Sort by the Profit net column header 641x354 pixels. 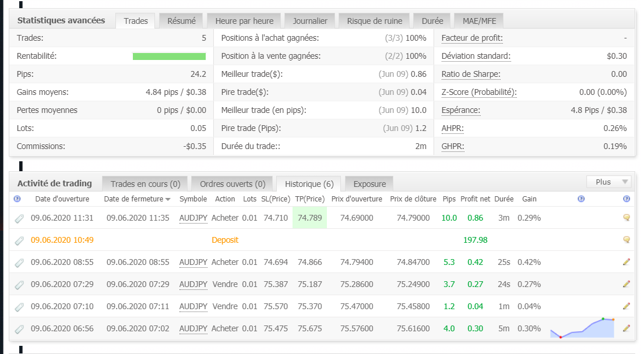coord(475,199)
